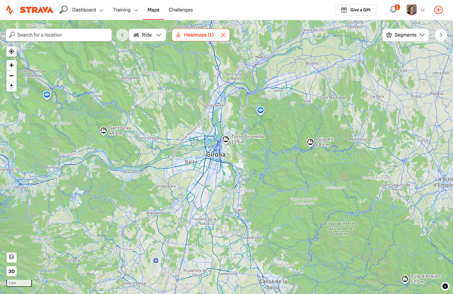Viewport: 453px width, 294px height.
Task: Reset map bearing compass button
Action: coord(11,86)
